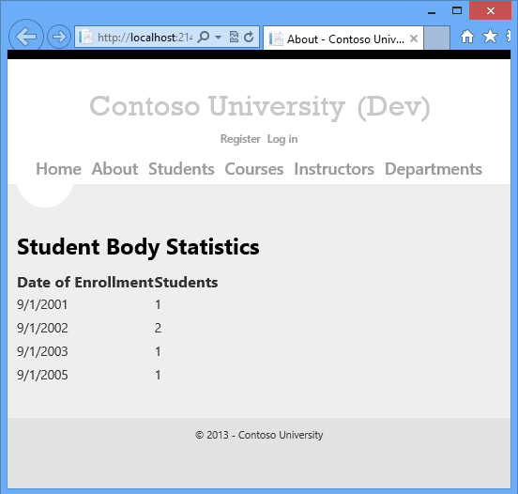Open the Courses navigation link
The height and width of the screenshot is (494, 518).
click(254, 169)
